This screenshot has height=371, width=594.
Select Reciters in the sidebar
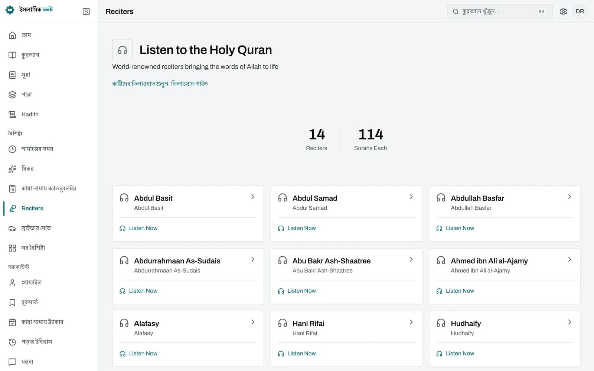click(x=49, y=209)
